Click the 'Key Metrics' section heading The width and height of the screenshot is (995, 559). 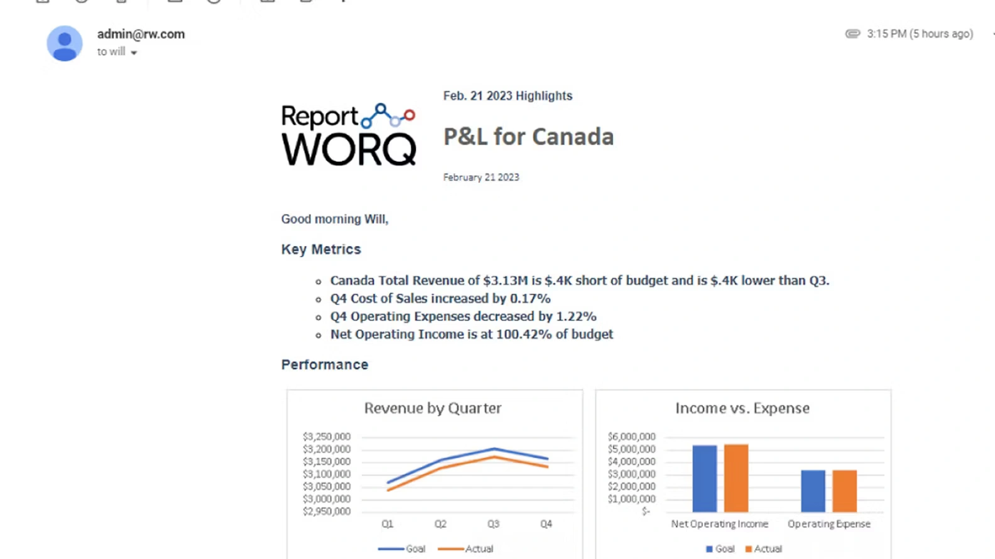pyautogui.click(x=321, y=250)
